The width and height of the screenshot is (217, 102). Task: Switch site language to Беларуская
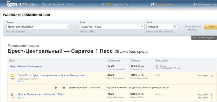pyautogui.click(x=58, y=4)
